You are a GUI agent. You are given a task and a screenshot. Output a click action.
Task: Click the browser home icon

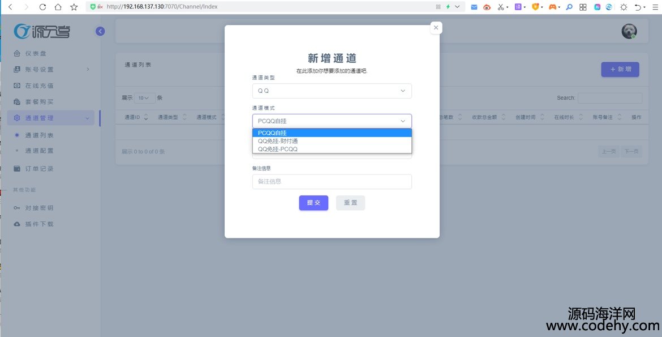[x=58, y=7]
